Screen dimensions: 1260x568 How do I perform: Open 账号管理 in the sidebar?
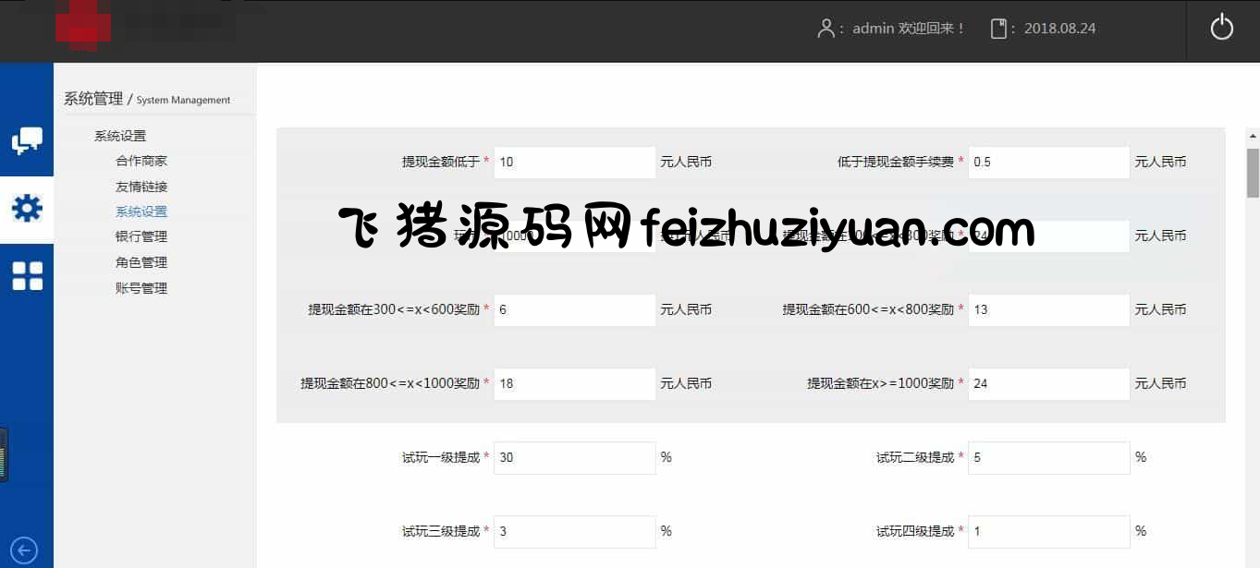pos(141,288)
